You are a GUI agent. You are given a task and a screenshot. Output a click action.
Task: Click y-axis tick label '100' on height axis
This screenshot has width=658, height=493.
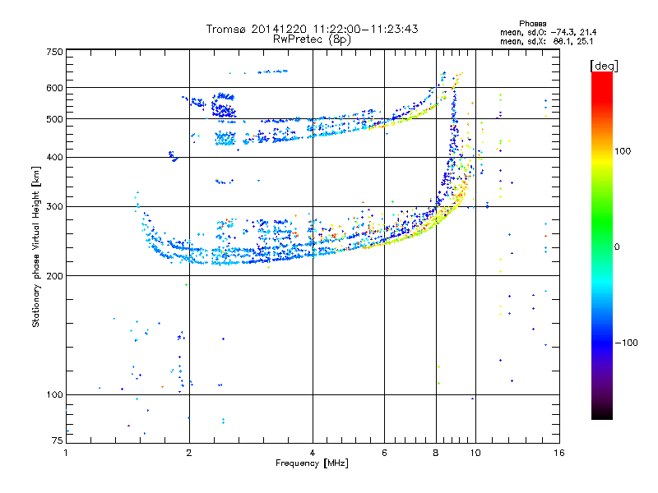pyautogui.click(x=55, y=395)
